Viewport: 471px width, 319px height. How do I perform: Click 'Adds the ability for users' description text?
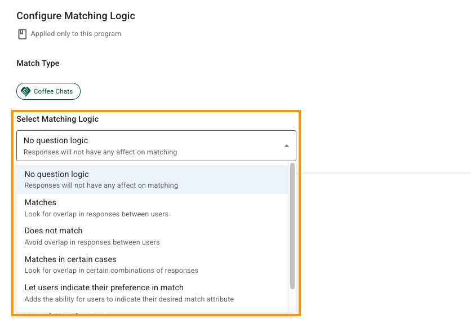[x=129, y=299]
